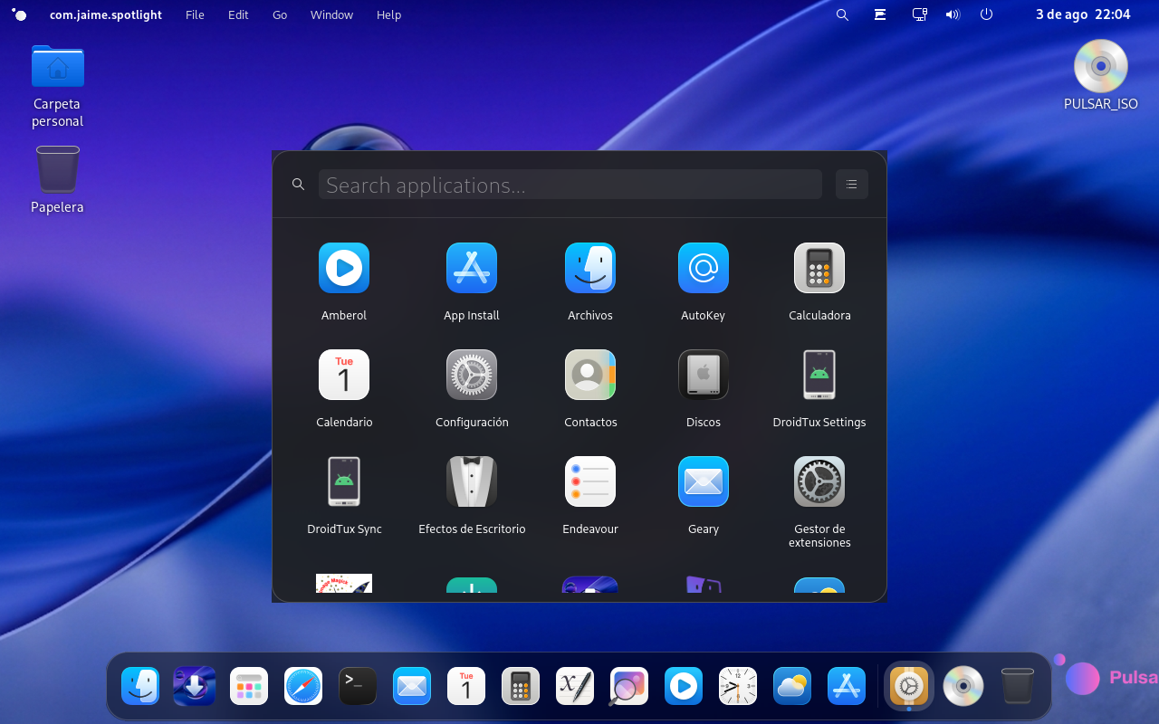Viewport: 1159px width, 724px height.
Task: Click the running installer gear icon in dock
Action: click(909, 686)
